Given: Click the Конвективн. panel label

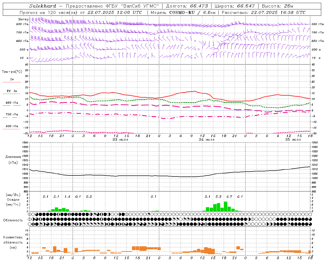Looking at the screenshot, I should click(x=13, y=237).
